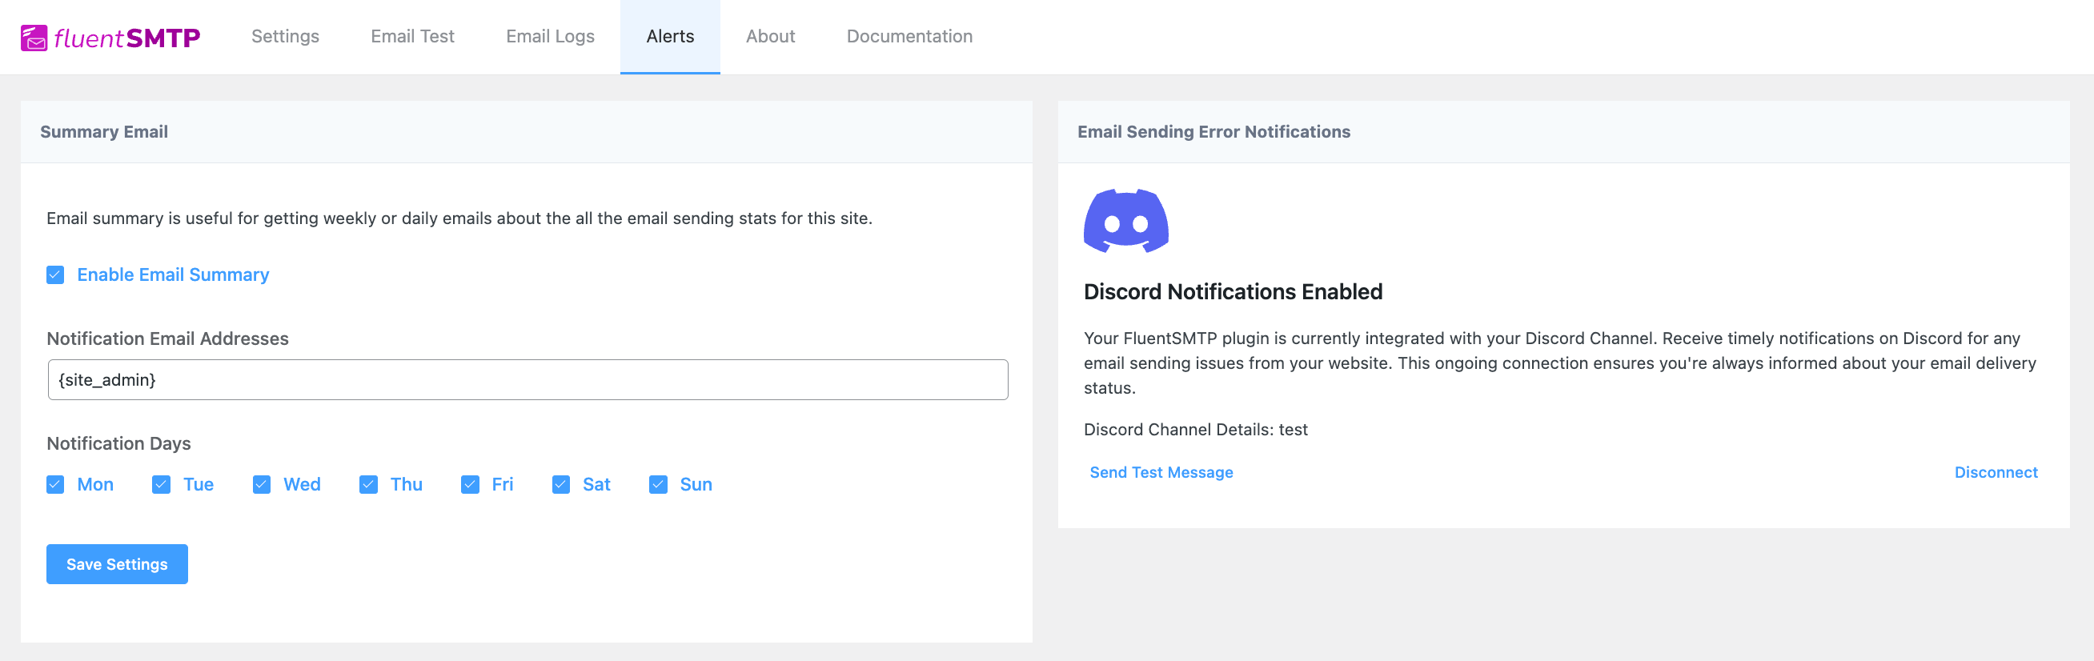This screenshot has width=2094, height=661.
Task: Switch to the Email Test tab
Action: (x=412, y=37)
